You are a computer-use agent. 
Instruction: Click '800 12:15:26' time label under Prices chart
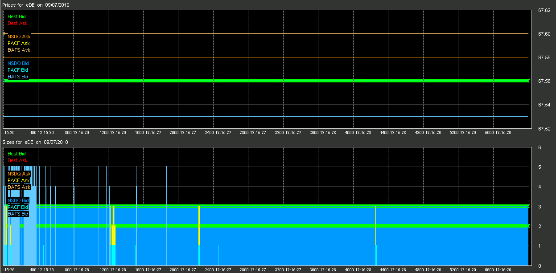tap(77, 133)
